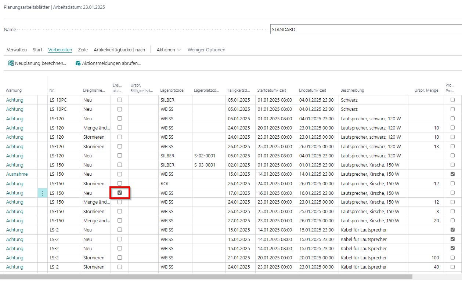Click the start date 24.01.2025 00:00 cell
The width and height of the screenshot is (462, 281).
coord(276,183)
